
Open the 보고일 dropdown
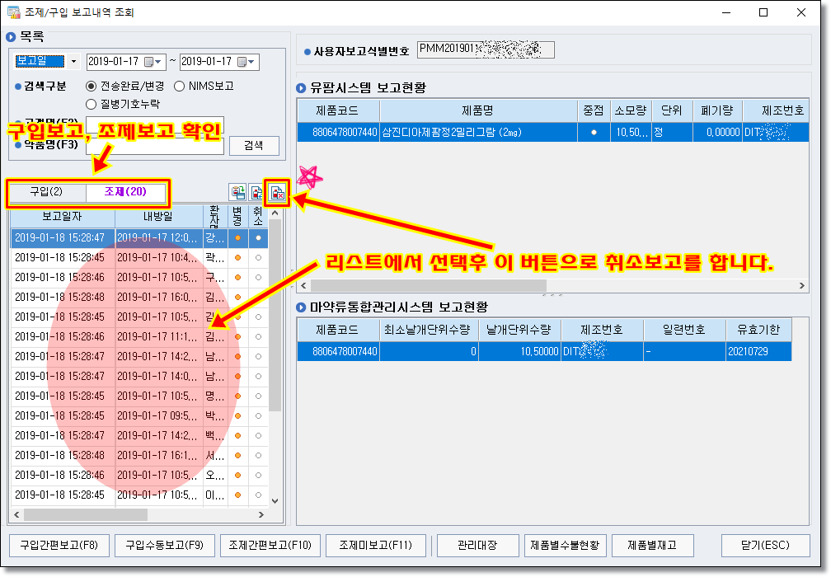tap(73, 62)
